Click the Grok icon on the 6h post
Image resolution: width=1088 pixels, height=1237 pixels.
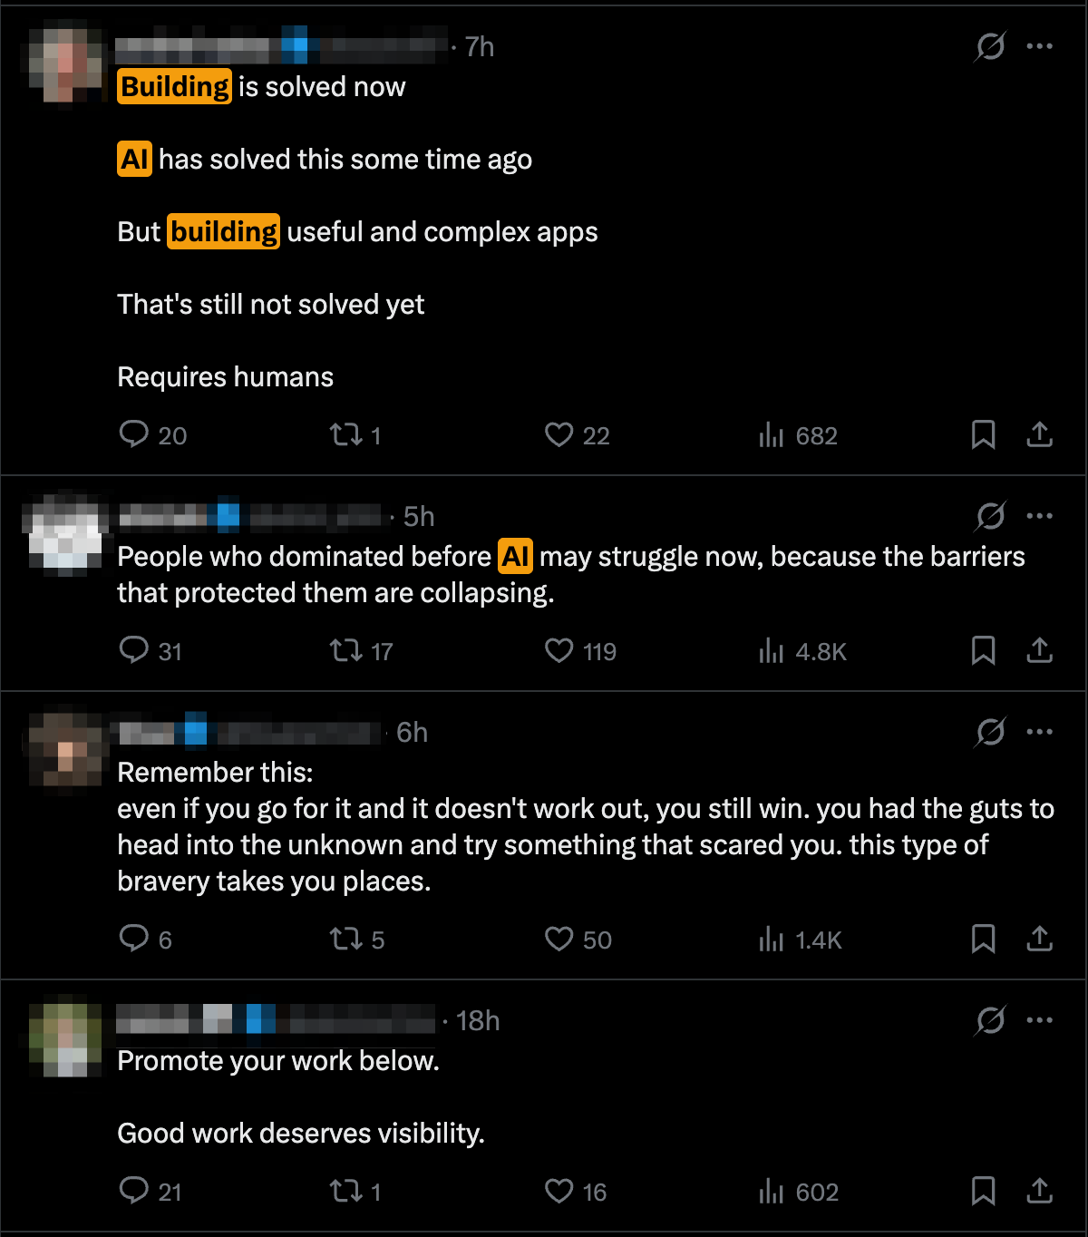(x=990, y=732)
